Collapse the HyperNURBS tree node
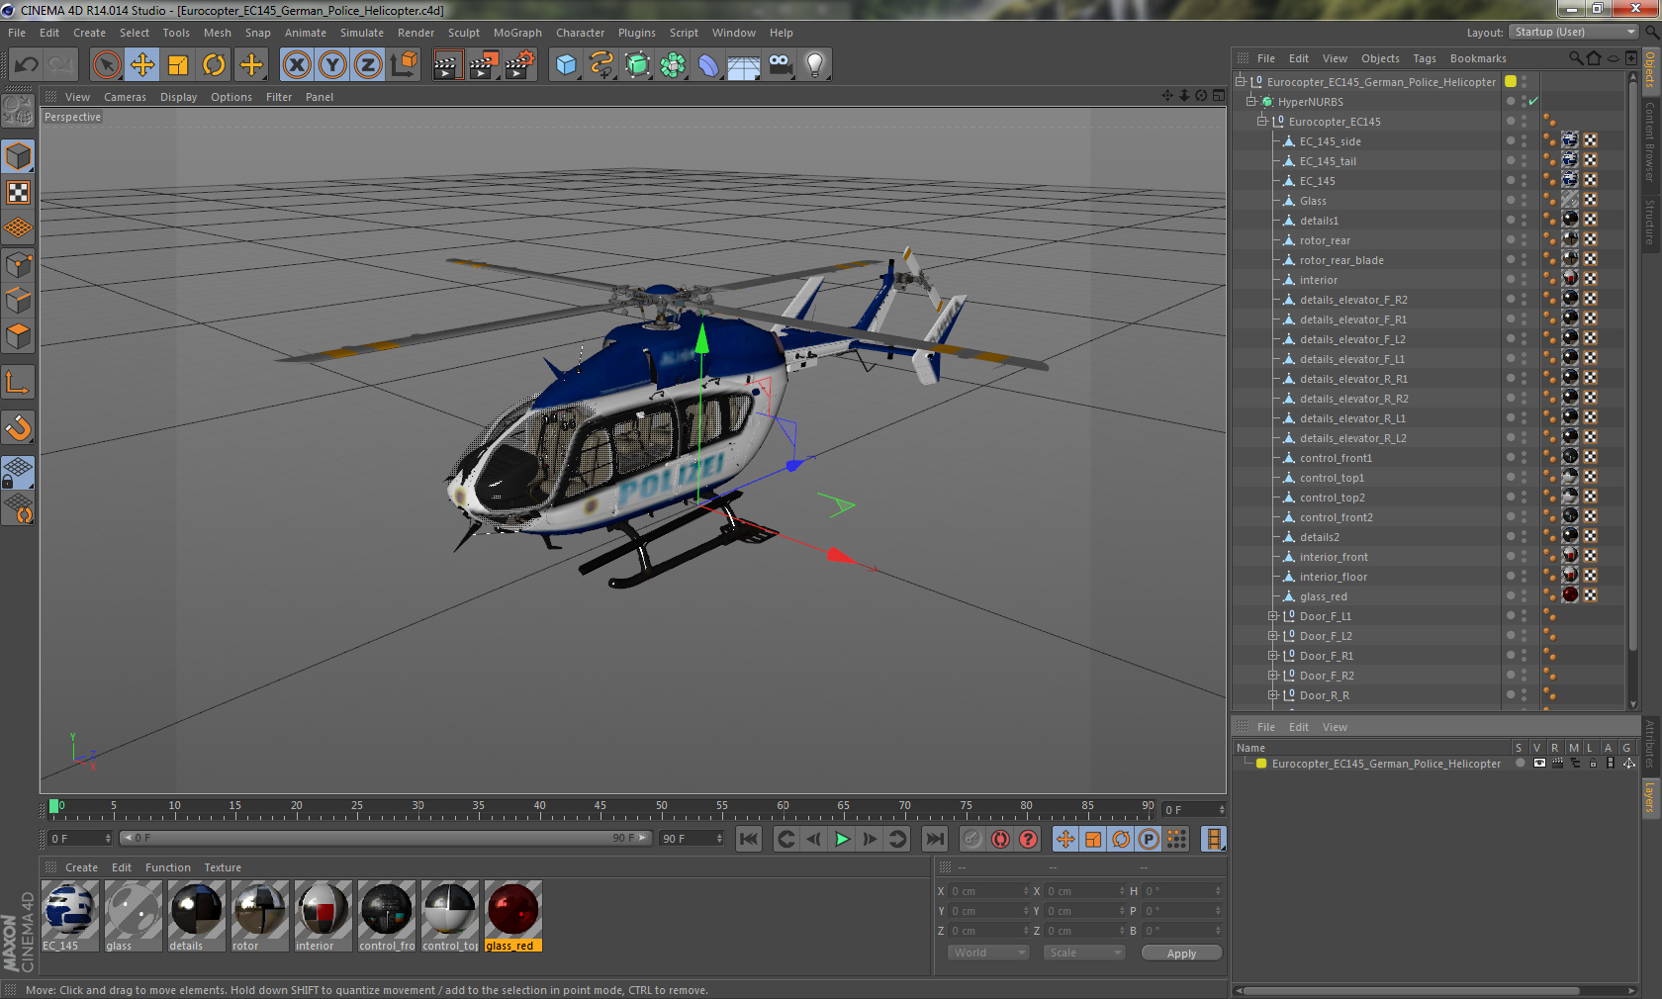Image resolution: width=1662 pixels, height=999 pixels. tap(1251, 101)
